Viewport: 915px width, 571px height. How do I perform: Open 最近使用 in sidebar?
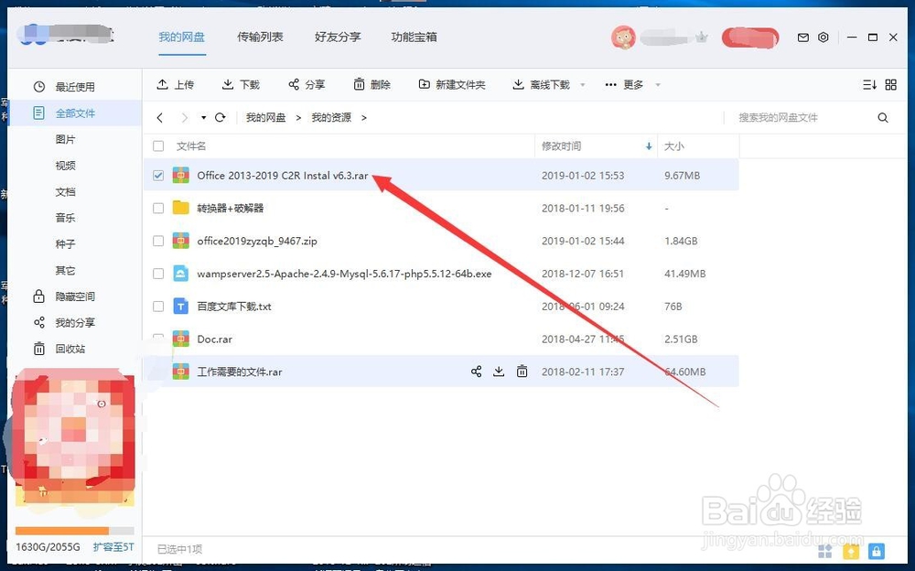(x=75, y=87)
